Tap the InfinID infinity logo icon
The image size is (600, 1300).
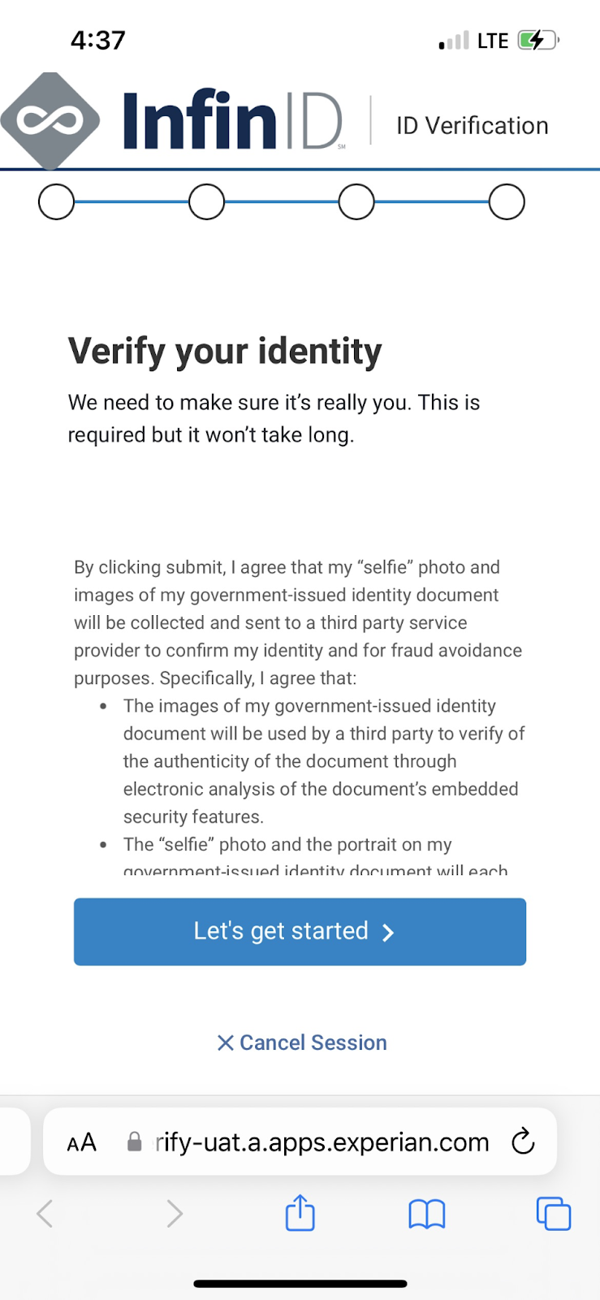click(x=50, y=120)
